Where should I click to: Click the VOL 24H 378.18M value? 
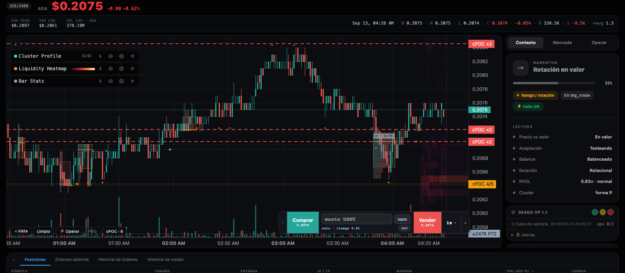tap(75, 25)
